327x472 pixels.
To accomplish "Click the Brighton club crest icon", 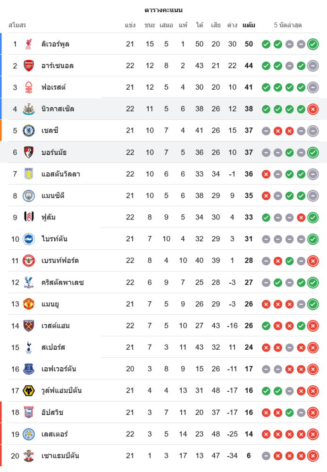I will [29, 239].
